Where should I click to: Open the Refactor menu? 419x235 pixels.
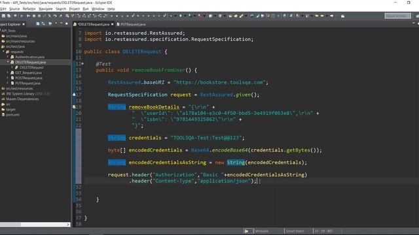click(x=29, y=8)
